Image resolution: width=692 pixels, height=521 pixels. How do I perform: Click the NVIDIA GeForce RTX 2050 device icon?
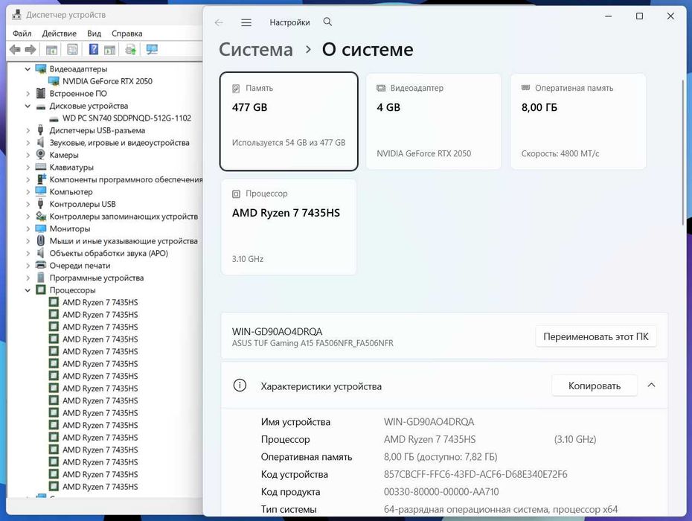pyautogui.click(x=54, y=81)
